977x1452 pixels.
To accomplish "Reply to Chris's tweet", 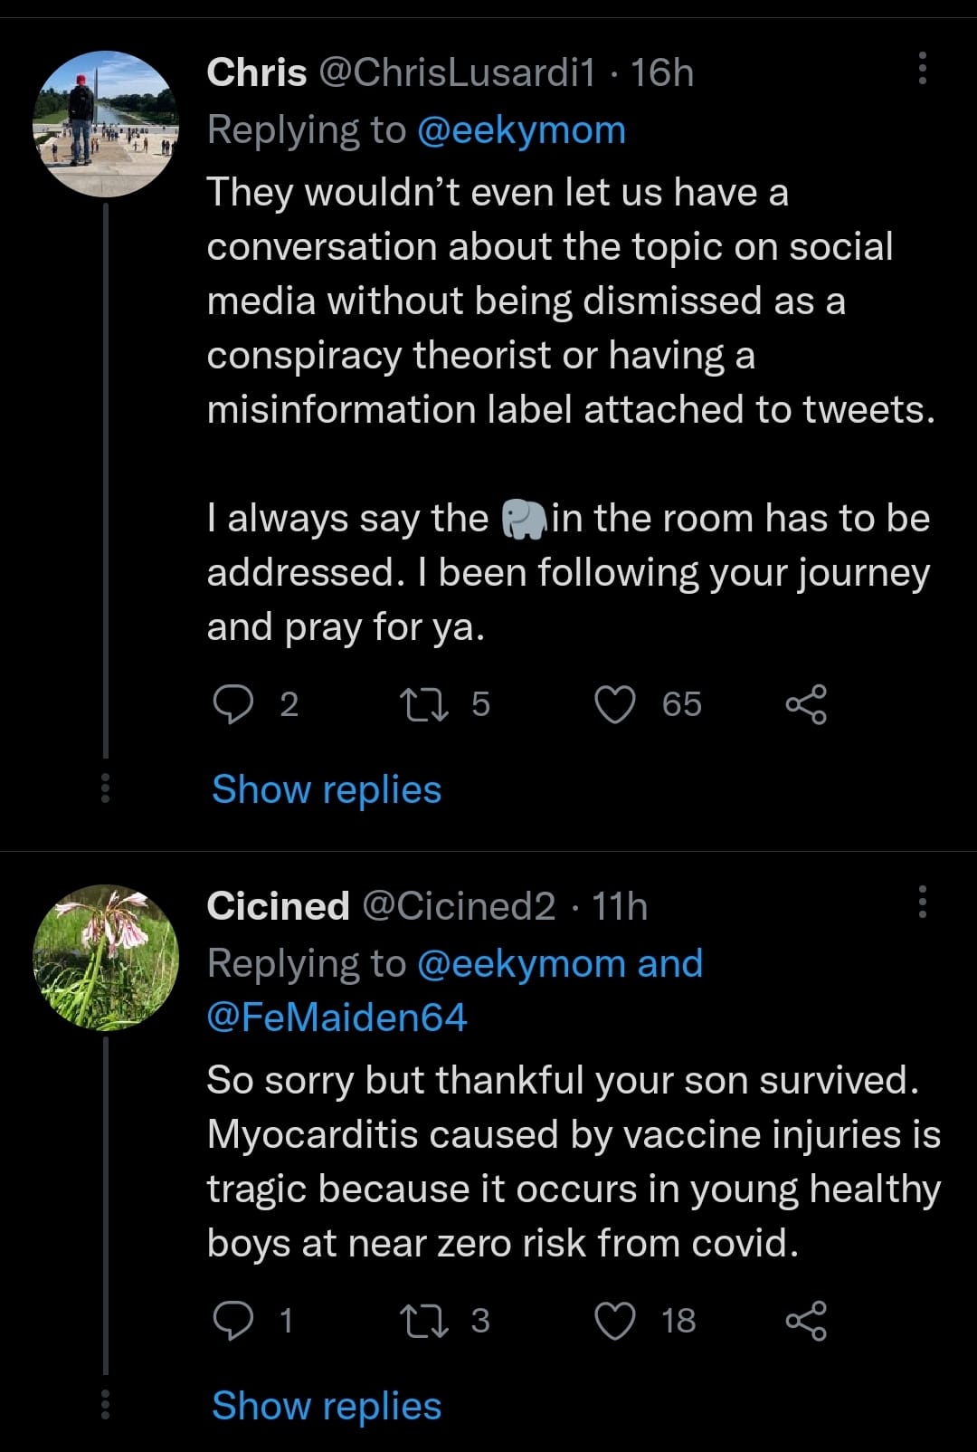I will 233,704.
